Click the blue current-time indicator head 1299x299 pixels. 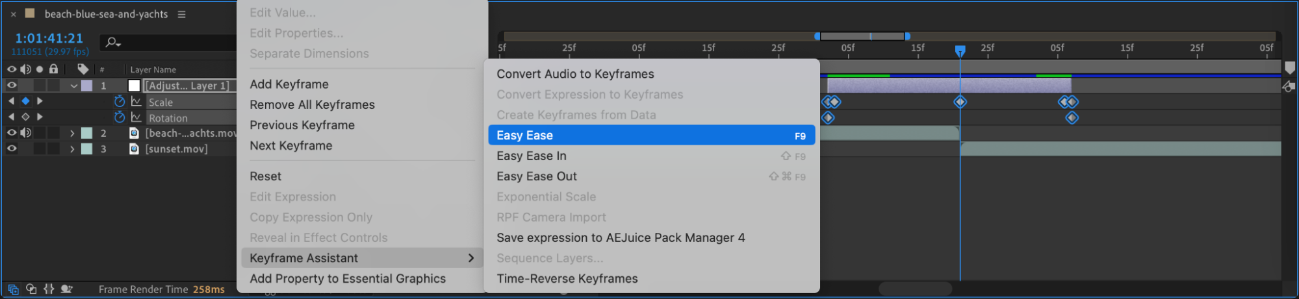tap(960, 51)
